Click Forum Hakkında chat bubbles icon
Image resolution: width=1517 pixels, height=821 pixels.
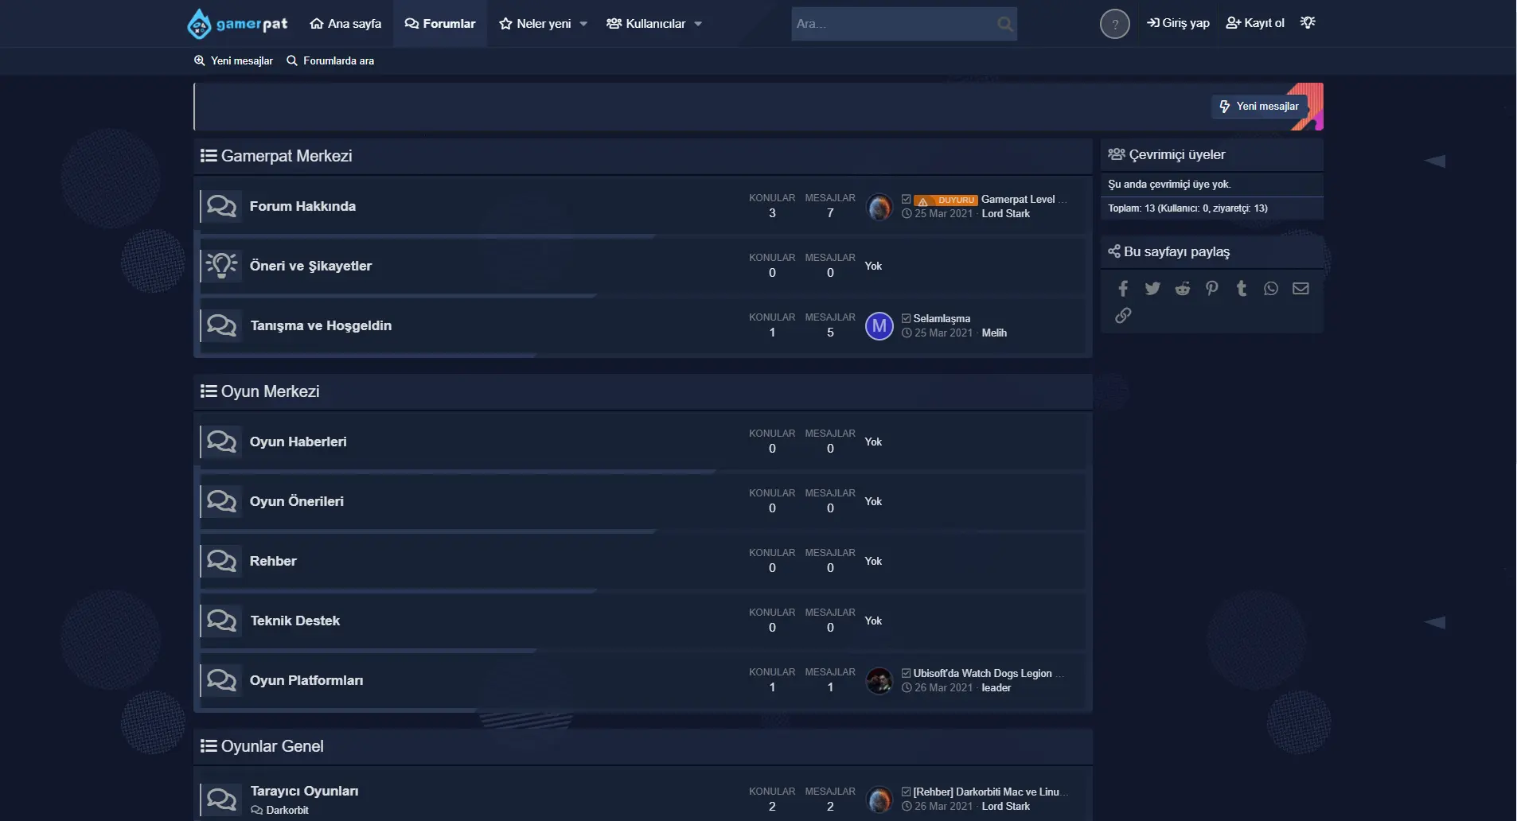point(221,206)
